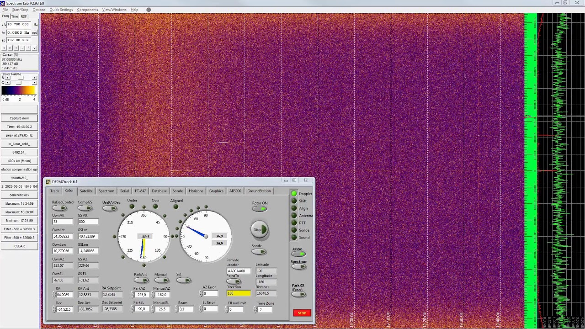Toggle the Set switch

[x=183, y=280]
